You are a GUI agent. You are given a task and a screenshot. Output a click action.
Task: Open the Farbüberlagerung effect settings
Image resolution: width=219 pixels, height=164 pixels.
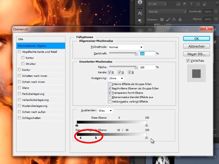tap(33, 94)
